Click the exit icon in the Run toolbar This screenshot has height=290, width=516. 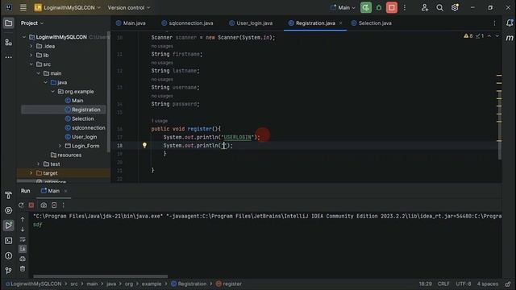(54, 205)
